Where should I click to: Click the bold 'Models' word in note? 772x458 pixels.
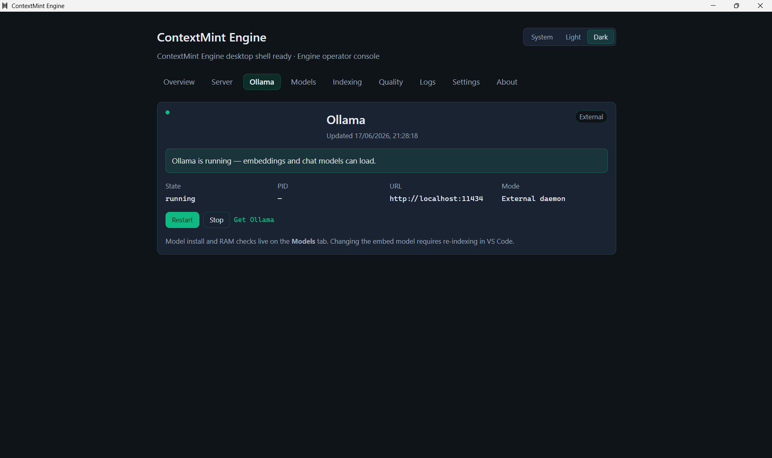[303, 241]
